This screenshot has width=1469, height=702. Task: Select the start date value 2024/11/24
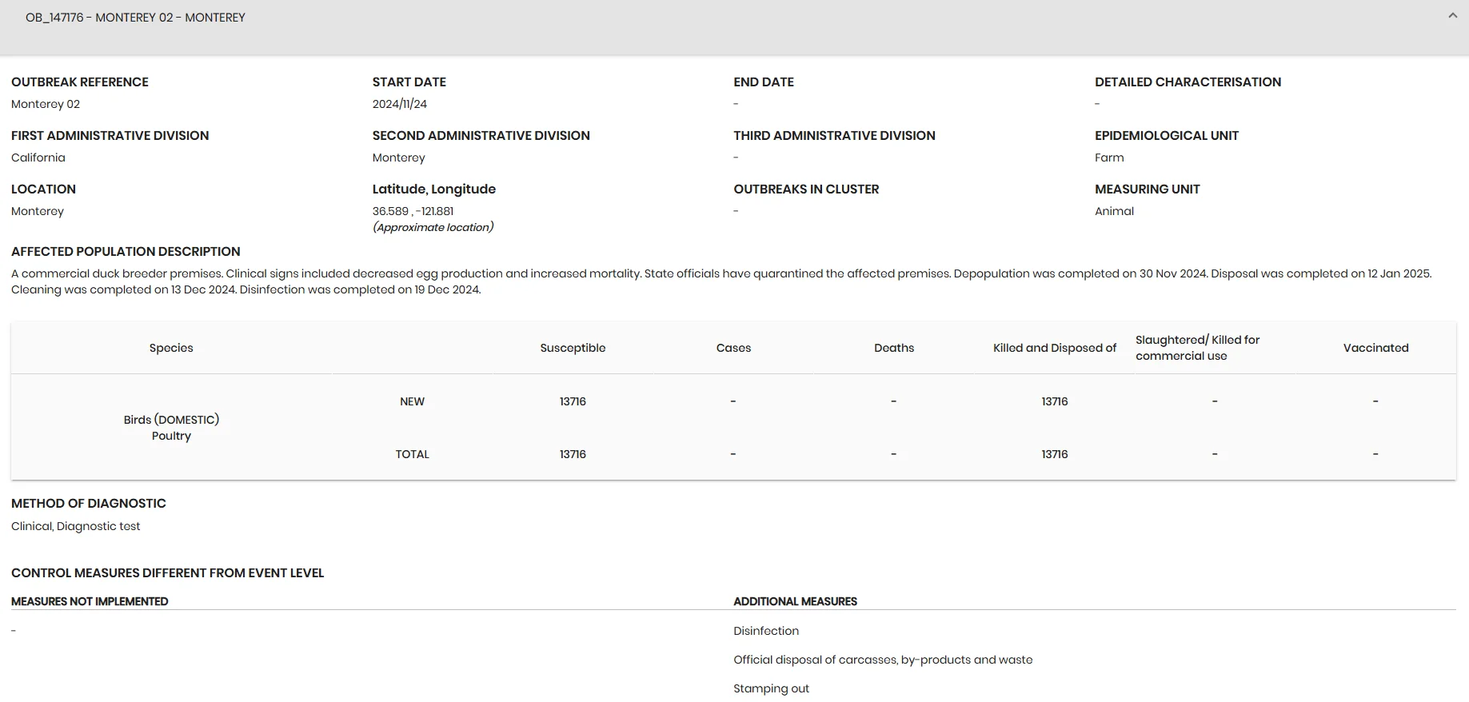pyautogui.click(x=399, y=104)
